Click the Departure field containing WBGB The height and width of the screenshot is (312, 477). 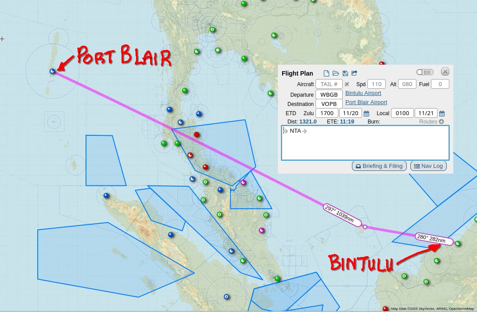[329, 94]
